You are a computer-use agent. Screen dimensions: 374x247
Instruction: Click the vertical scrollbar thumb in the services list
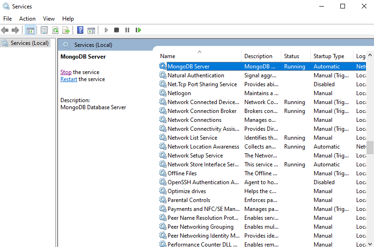click(370, 148)
